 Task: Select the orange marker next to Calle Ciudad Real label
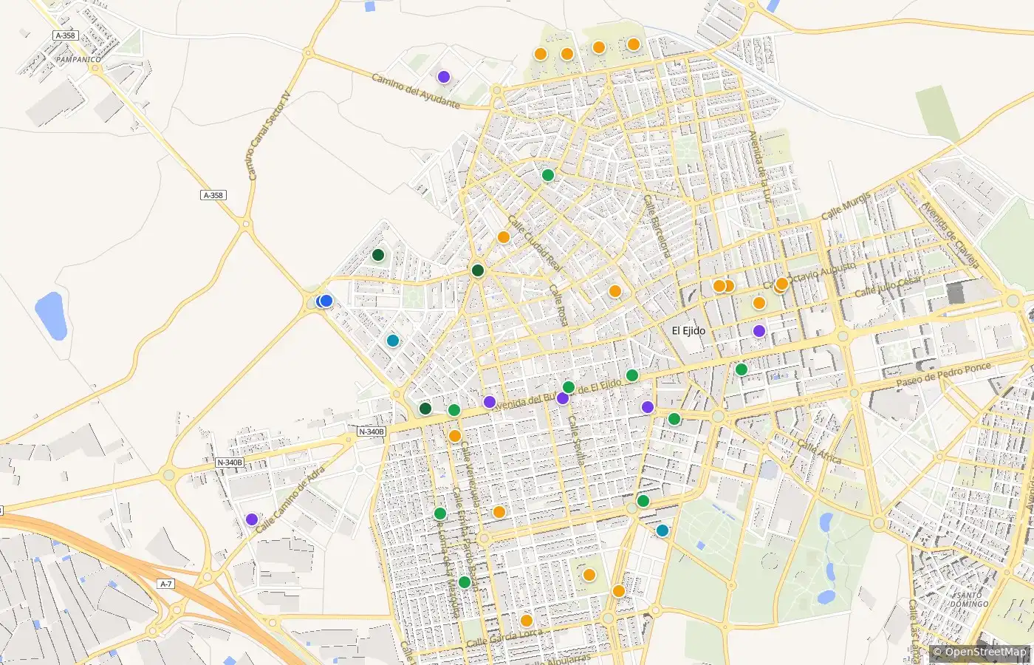[x=504, y=237]
